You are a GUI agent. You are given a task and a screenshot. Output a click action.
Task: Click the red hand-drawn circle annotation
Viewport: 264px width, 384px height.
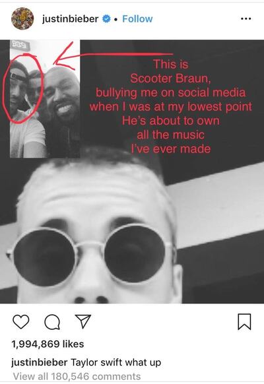point(22,88)
